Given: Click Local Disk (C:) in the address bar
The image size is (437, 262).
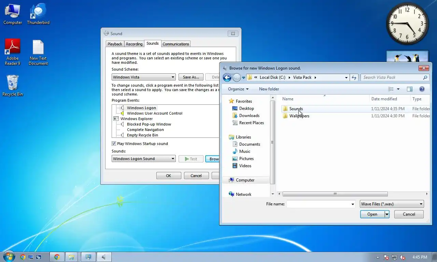Looking at the screenshot, I should click(x=272, y=77).
